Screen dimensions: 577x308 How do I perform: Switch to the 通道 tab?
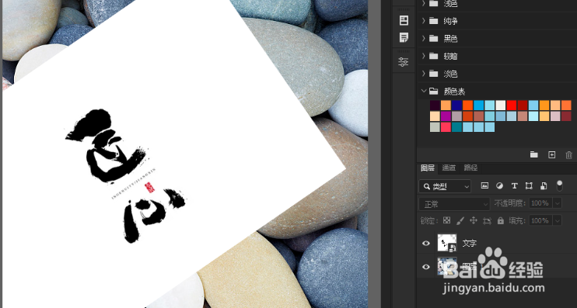click(449, 168)
